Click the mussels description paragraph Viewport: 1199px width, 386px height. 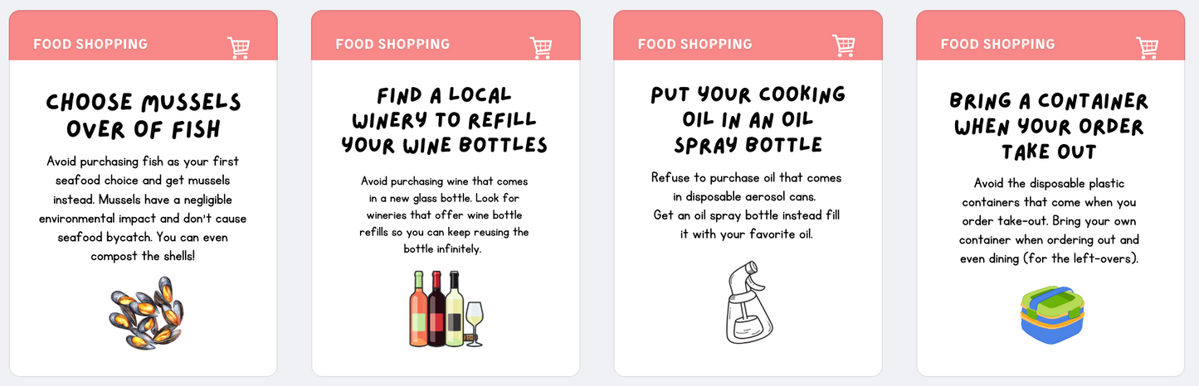click(x=143, y=208)
